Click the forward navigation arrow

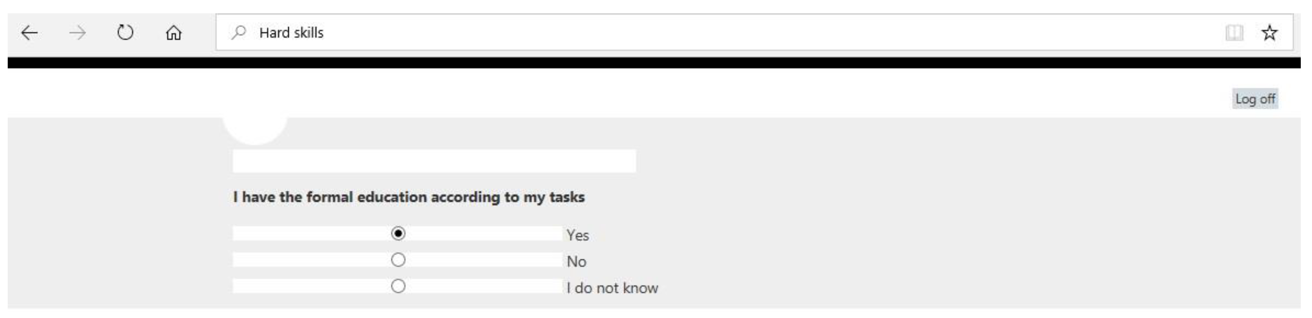tap(78, 33)
